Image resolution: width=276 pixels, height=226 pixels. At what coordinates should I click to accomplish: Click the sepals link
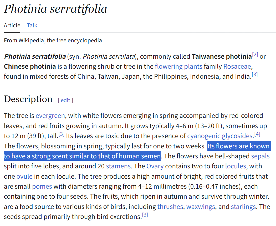260,156
